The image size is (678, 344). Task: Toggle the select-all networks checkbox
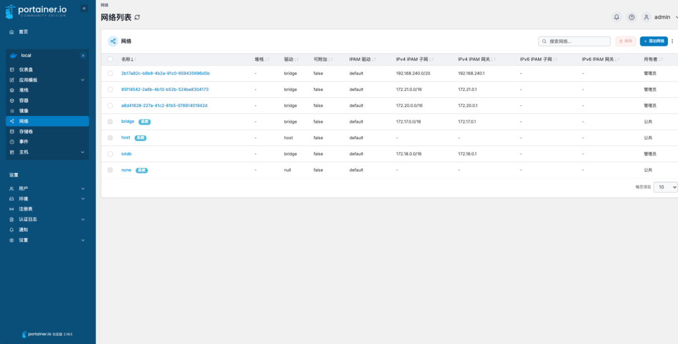110,60
